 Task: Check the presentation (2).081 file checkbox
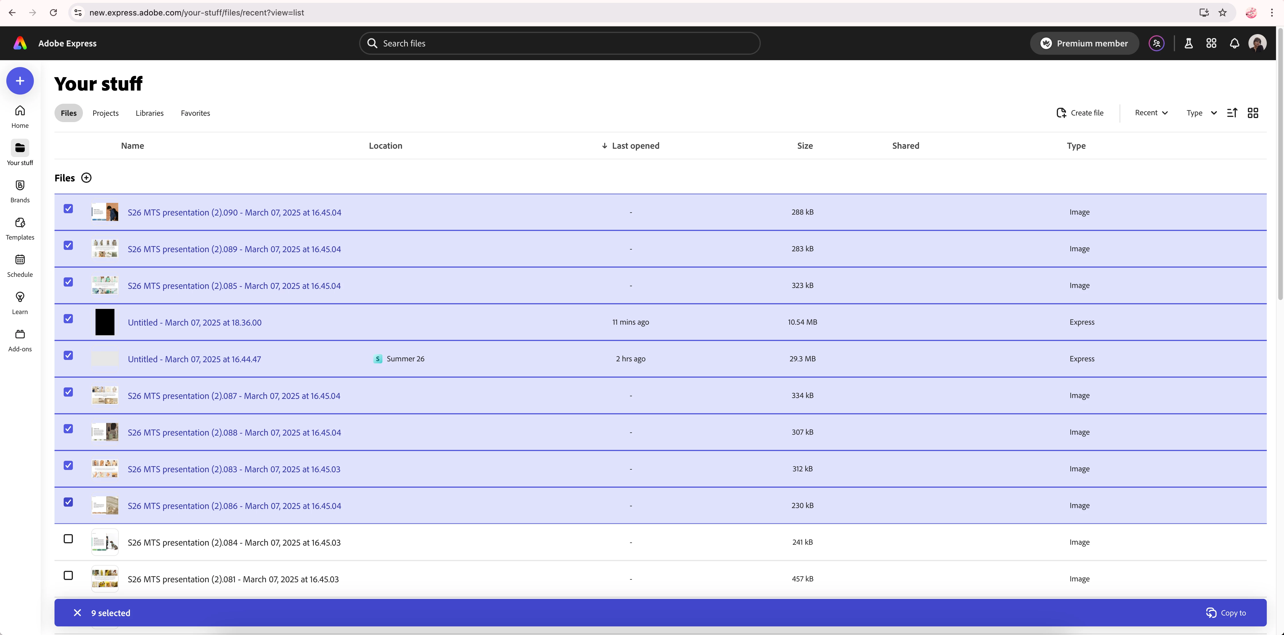point(68,575)
